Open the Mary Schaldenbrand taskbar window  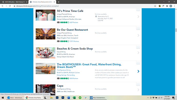point(98,98)
